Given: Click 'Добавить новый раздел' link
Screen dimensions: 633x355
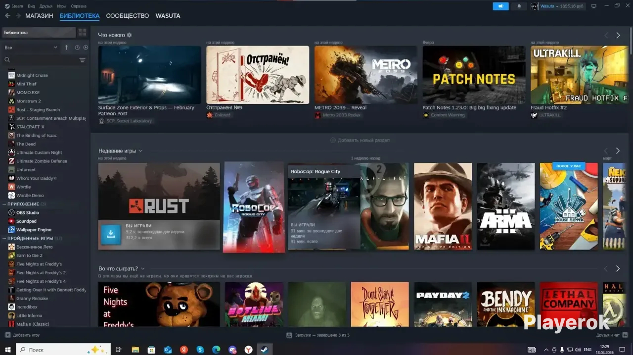Looking at the screenshot, I should pos(360,140).
